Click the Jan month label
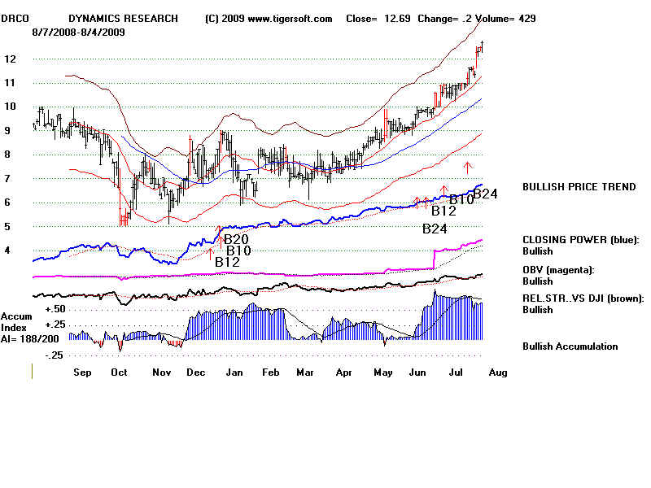651x488 pixels. (x=234, y=373)
